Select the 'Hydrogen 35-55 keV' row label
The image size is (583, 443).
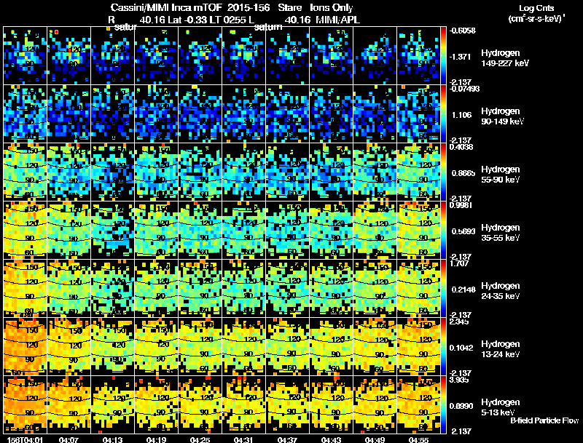[501, 233]
